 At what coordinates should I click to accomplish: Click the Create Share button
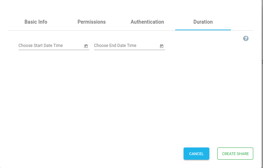tap(235, 154)
